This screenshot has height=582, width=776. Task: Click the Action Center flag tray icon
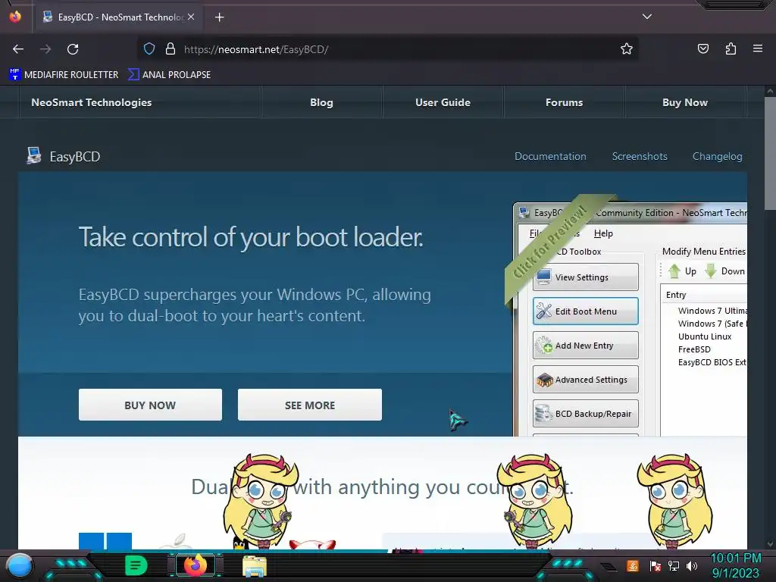click(655, 566)
